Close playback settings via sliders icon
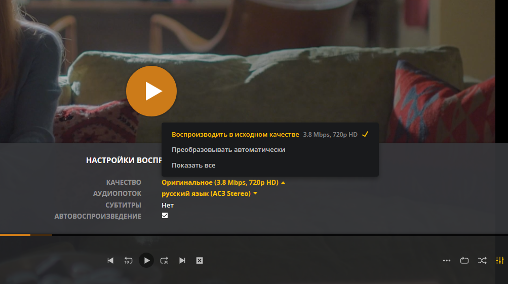The height and width of the screenshot is (284, 508). tap(500, 261)
